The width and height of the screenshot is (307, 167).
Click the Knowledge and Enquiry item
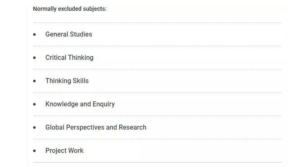(80, 104)
